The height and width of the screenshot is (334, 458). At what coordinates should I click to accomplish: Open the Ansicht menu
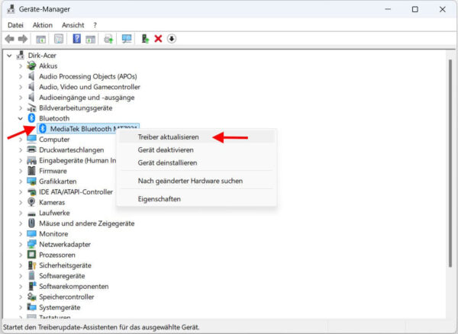(x=73, y=25)
